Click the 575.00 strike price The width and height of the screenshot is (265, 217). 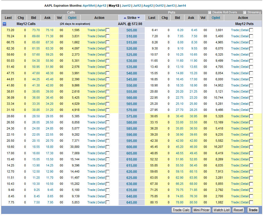click(131, 116)
